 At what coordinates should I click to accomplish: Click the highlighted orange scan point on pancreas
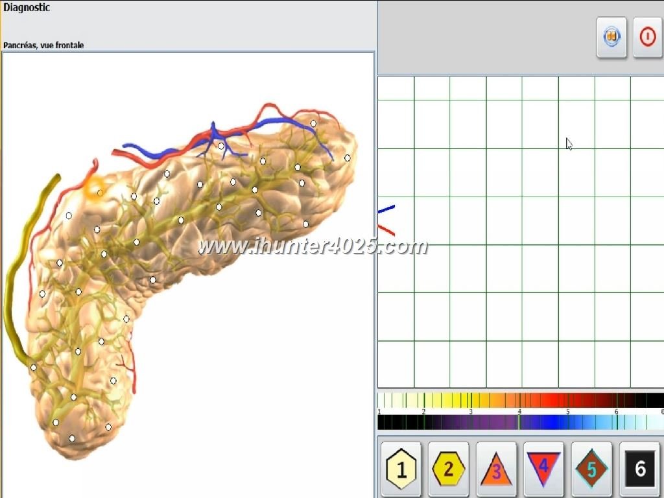pyautogui.click(x=100, y=193)
